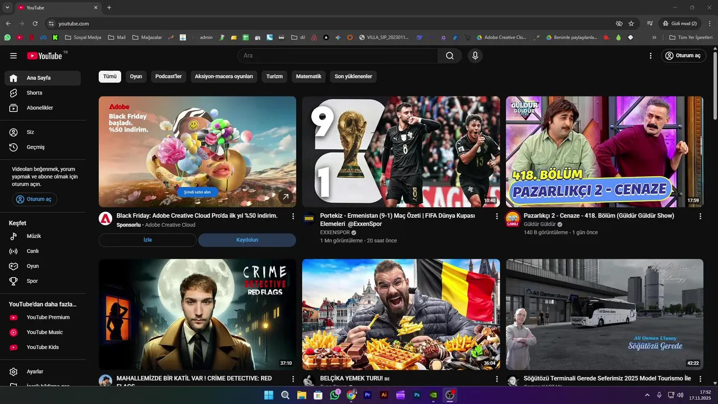
Task: Open options for Pazarlıkçı 2 video
Action: coord(700,216)
